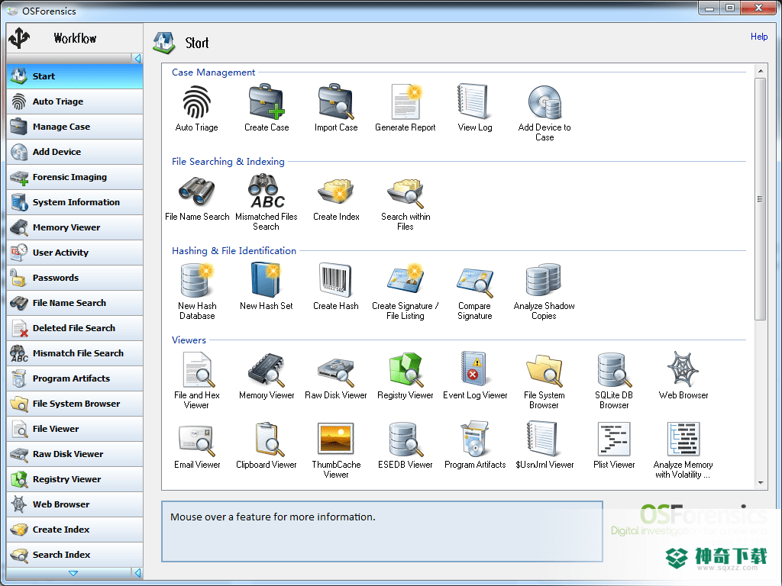Click the main panel vertical scrollbar thumb
This screenshot has height=586, width=782.
pos(761,199)
